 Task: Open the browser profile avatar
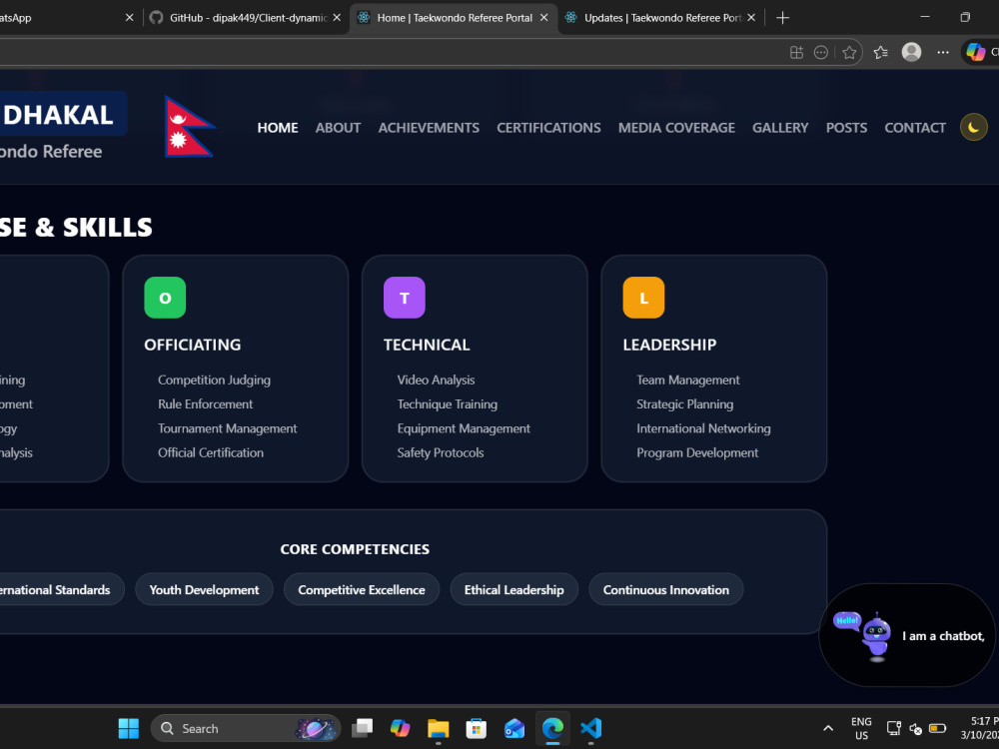coord(911,52)
